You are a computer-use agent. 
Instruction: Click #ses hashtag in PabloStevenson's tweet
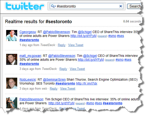(x=98, y=103)
